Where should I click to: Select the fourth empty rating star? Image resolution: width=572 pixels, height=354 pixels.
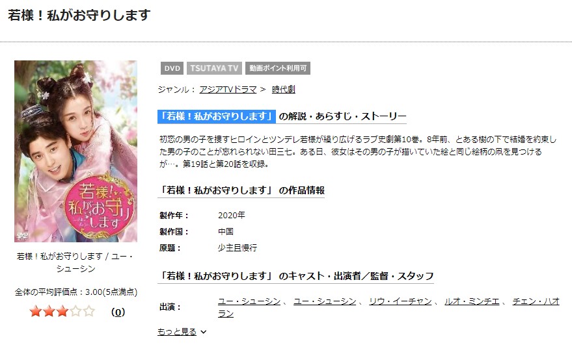coord(75,311)
